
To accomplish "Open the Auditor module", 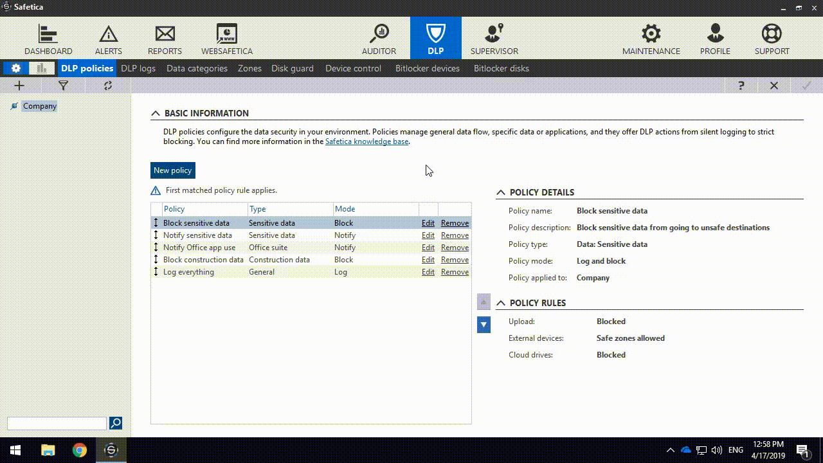I will pos(379,37).
